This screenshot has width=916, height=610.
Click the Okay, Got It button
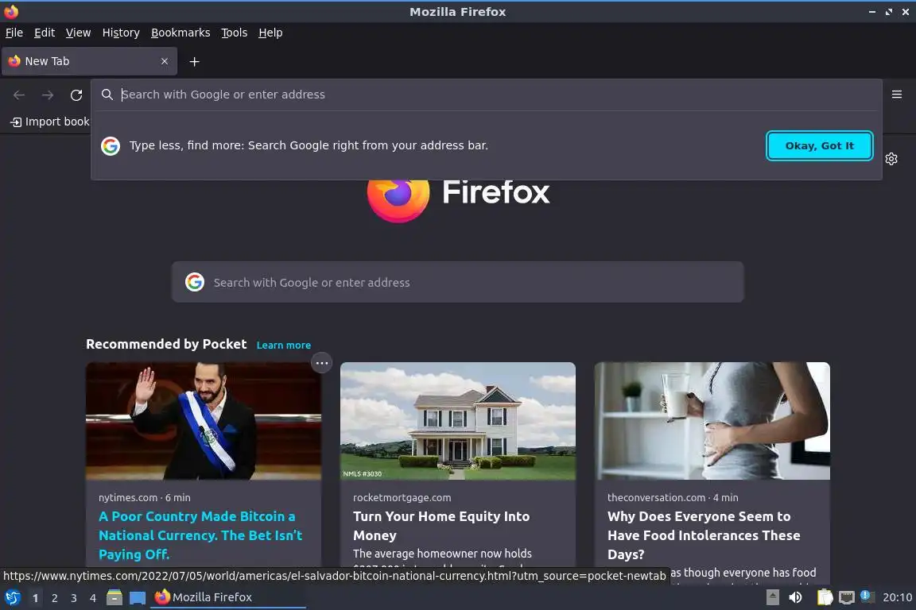coord(819,146)
